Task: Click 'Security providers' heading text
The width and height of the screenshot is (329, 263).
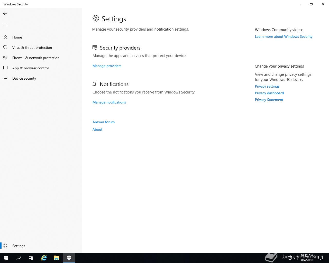Action: [x=120, y=48]
